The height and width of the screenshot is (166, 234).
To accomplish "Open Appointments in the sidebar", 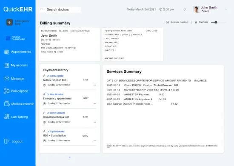I will tap(18, 52).
